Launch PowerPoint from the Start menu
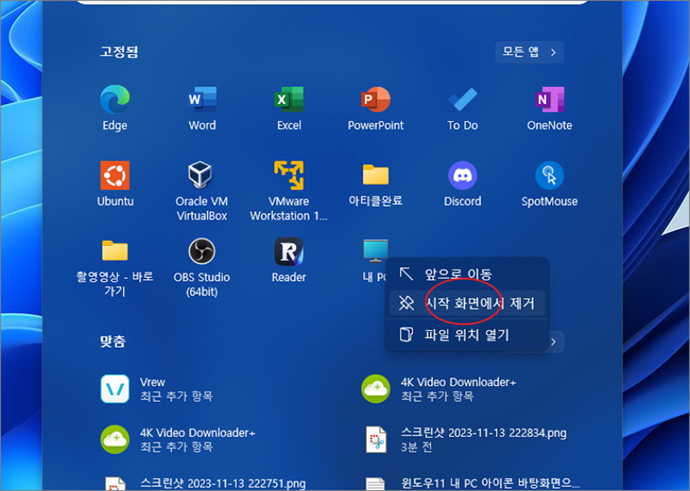Screen dimensions: 690x491 pos(376,100)
